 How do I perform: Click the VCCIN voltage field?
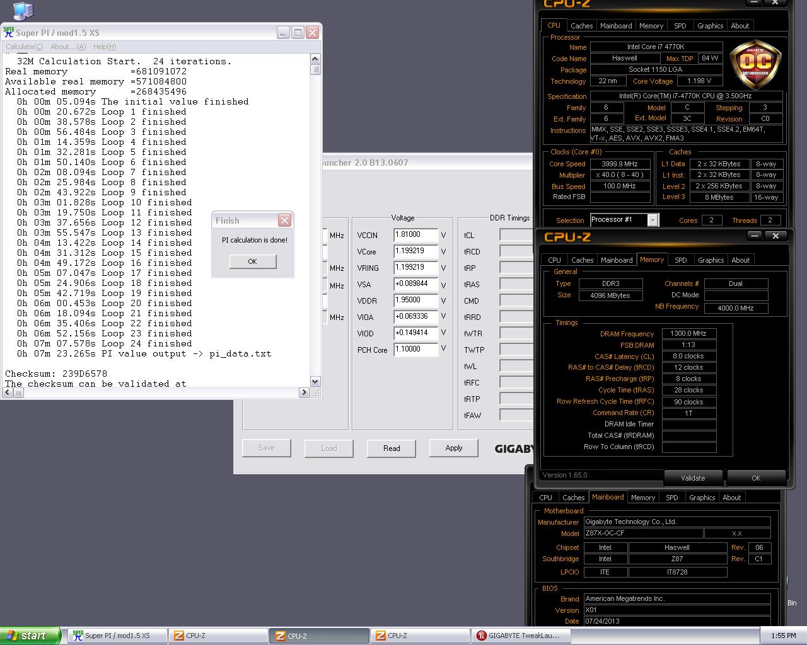tap(415, 236)
